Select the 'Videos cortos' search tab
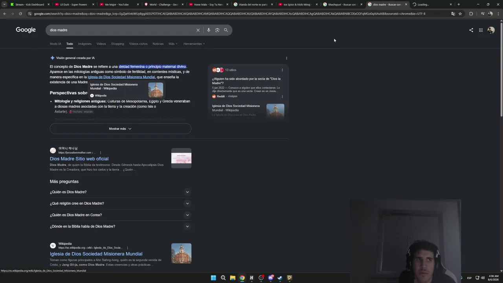Image resolution: width=503 pixels, height=283 pixels. tap(138, 44)
